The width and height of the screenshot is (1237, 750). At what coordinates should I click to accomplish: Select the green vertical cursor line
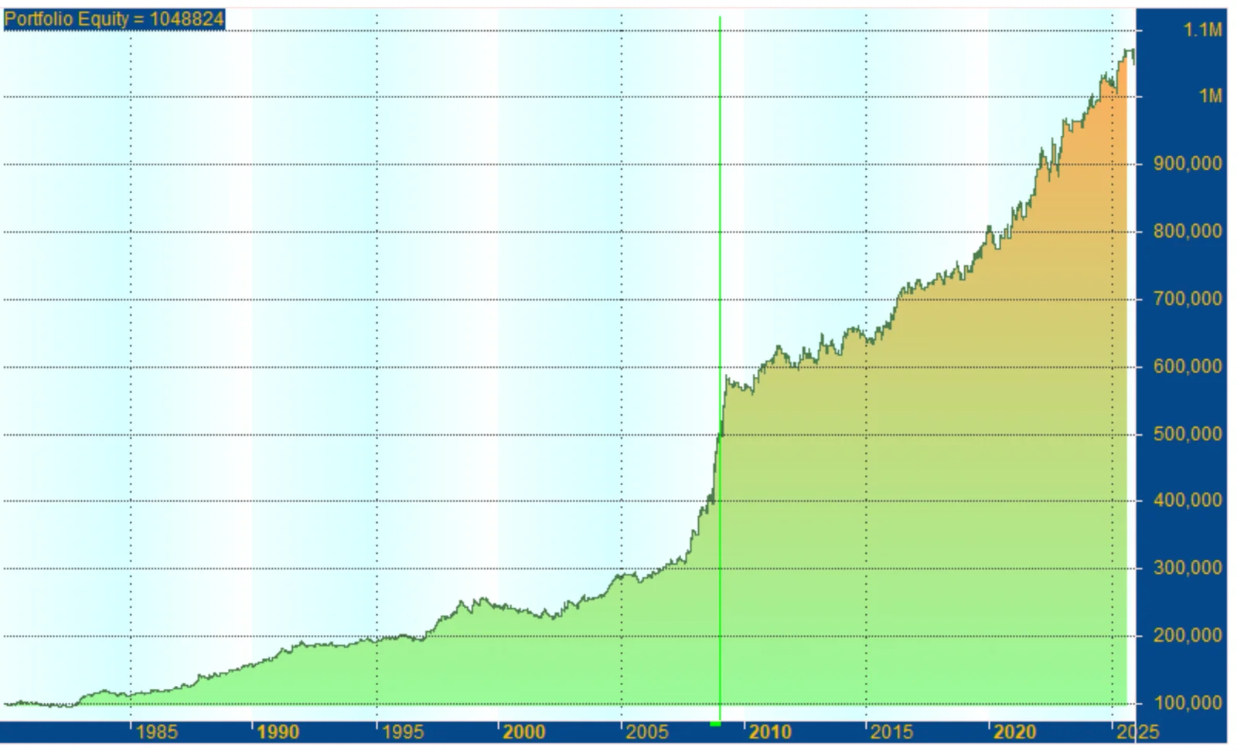720,368
